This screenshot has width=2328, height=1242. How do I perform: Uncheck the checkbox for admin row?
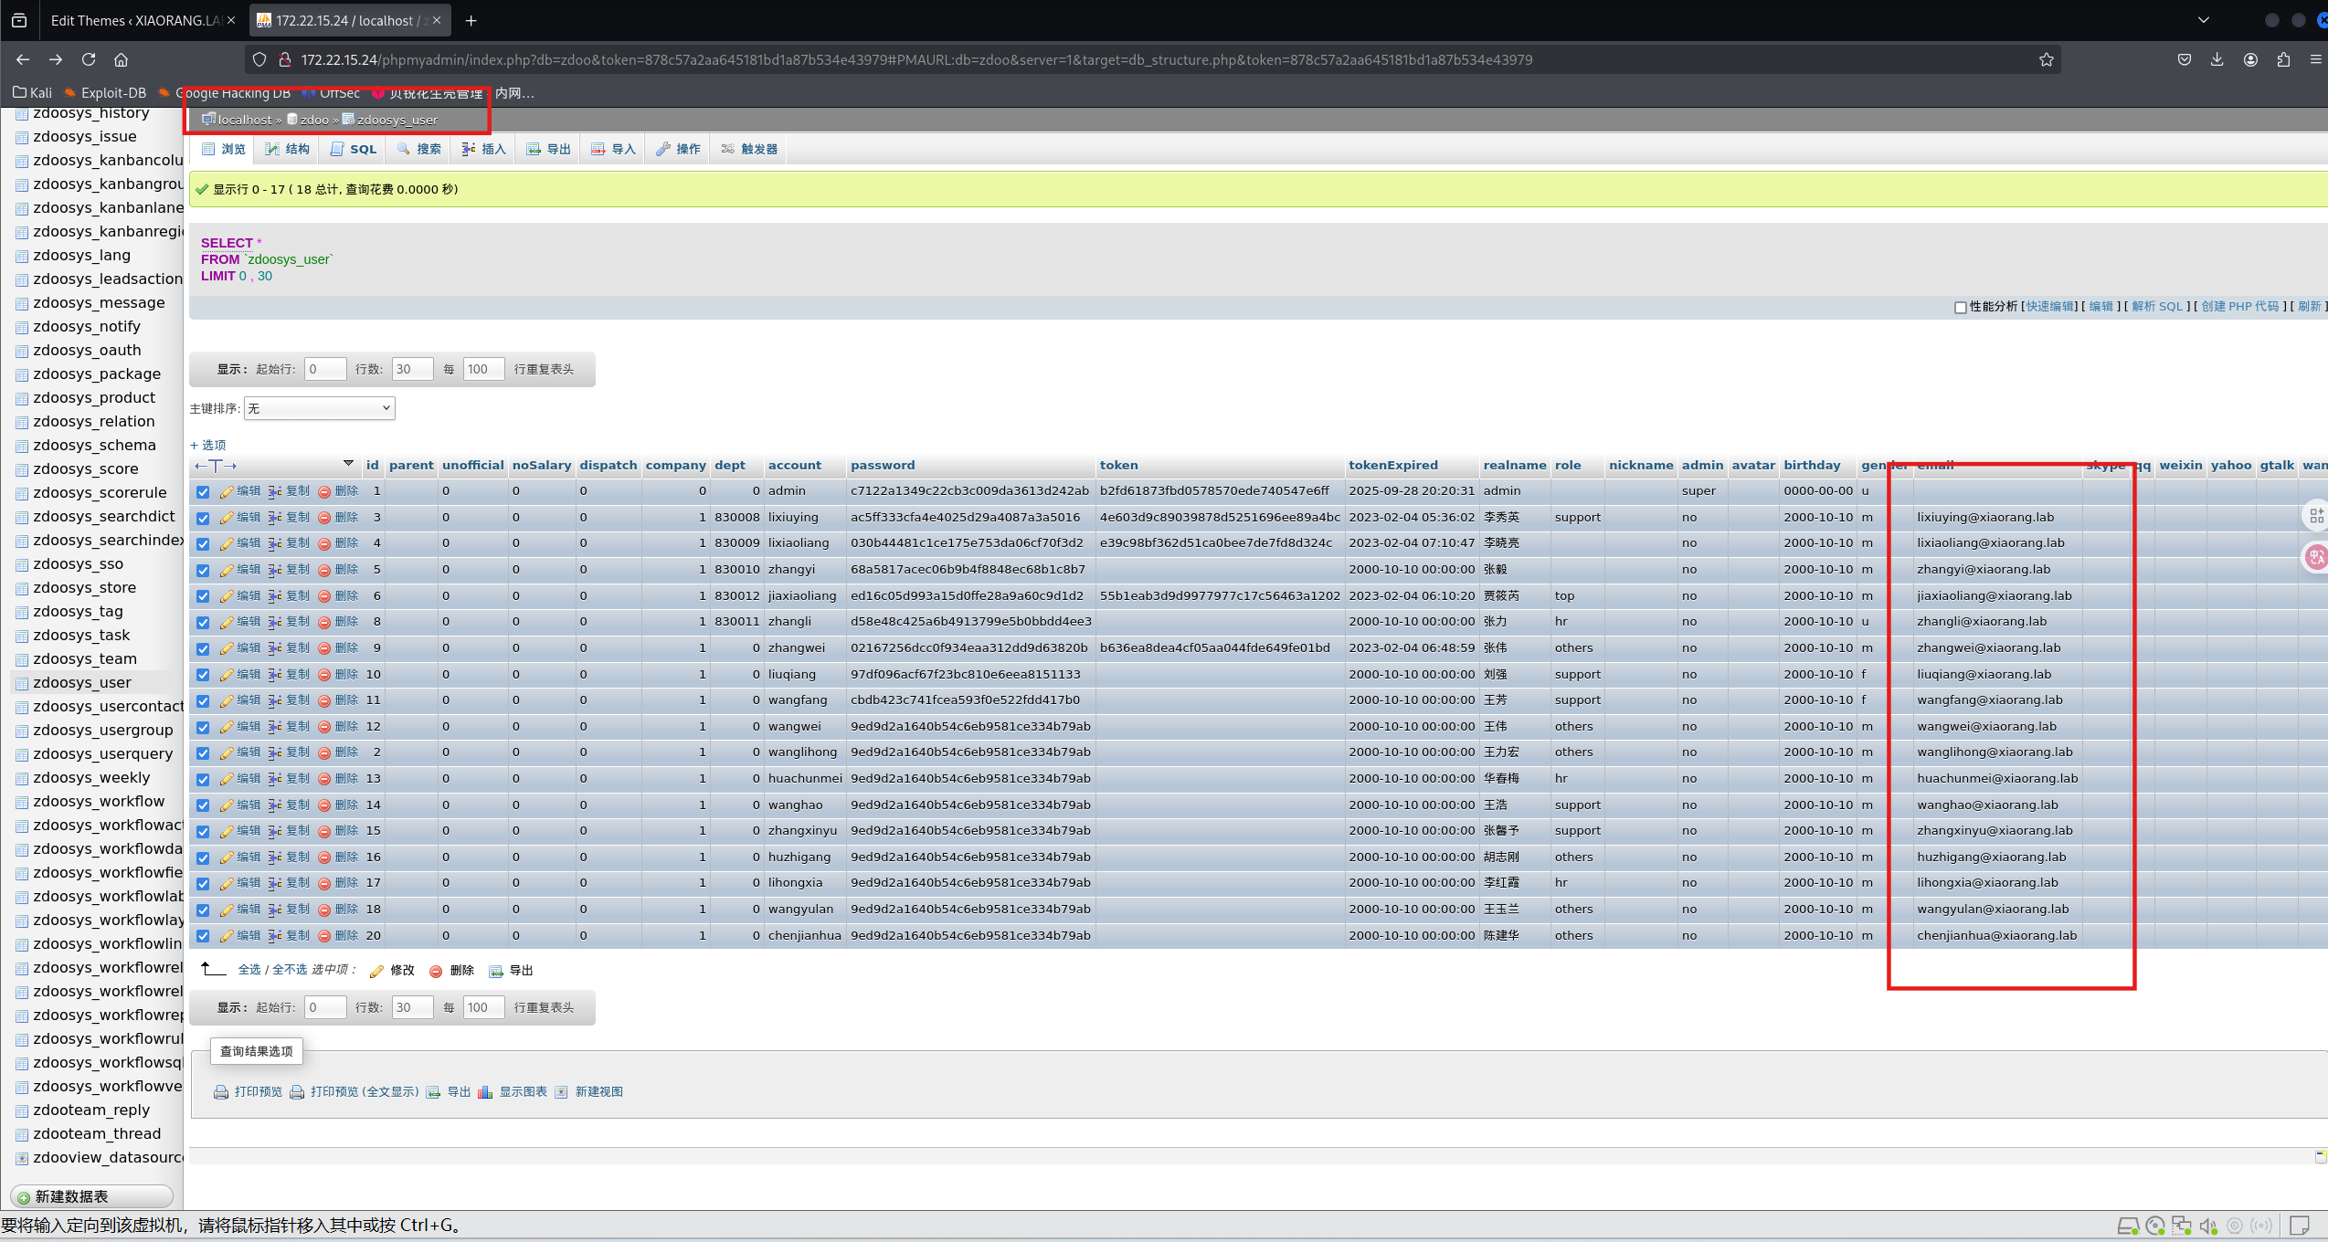click(x=203, y=492)
